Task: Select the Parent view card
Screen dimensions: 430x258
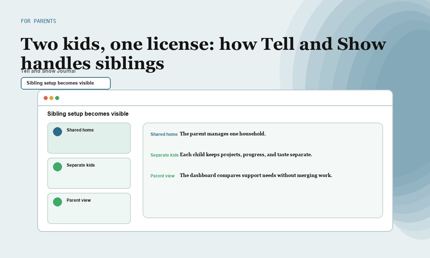Action: click(89, 208)
